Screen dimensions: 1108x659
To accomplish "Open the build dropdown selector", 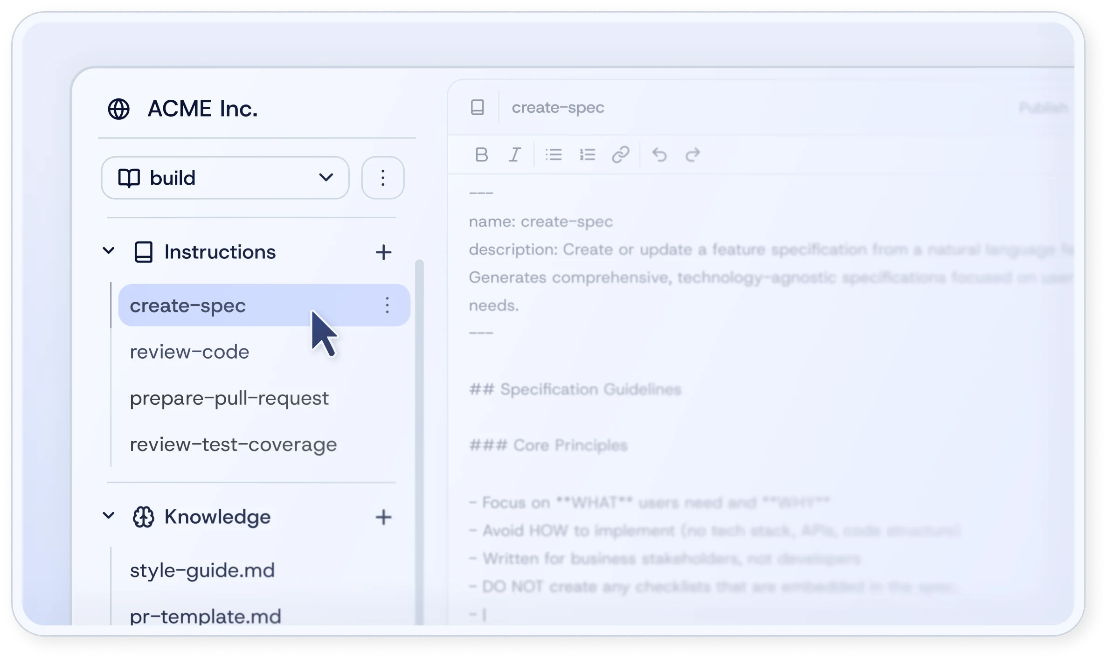I will 326,178.
